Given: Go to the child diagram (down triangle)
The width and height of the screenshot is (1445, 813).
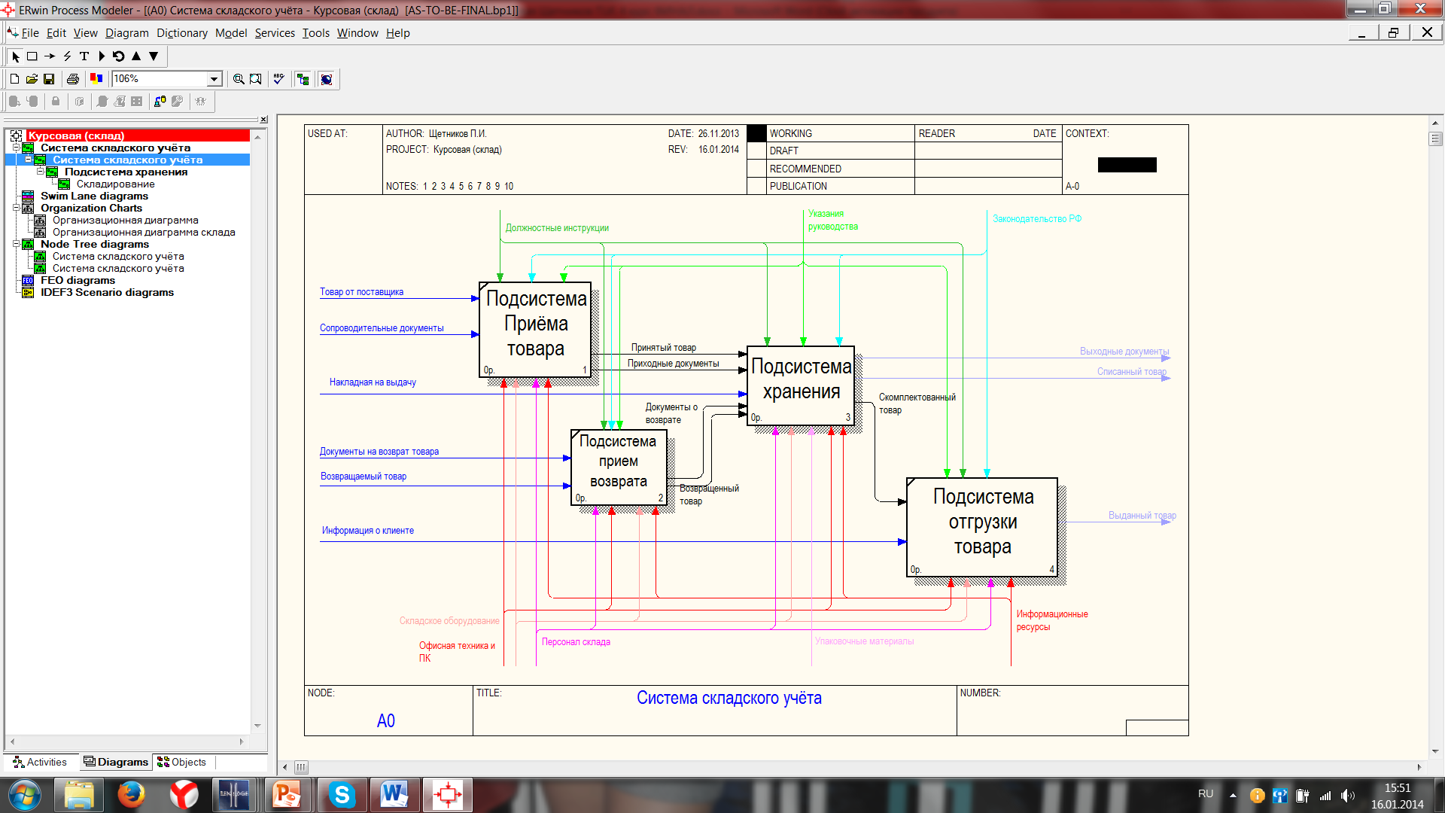Looking at the screenshot, I should click(x=154, y=56).
